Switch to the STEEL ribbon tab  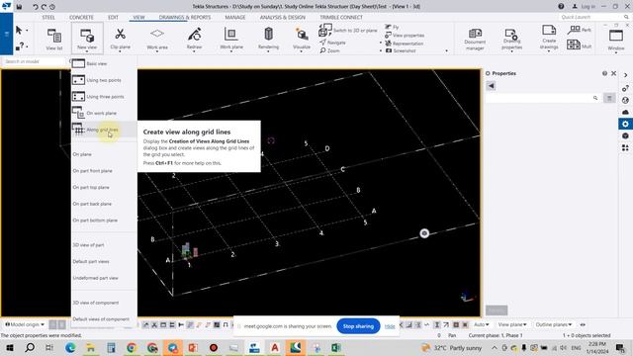(48, 18)
